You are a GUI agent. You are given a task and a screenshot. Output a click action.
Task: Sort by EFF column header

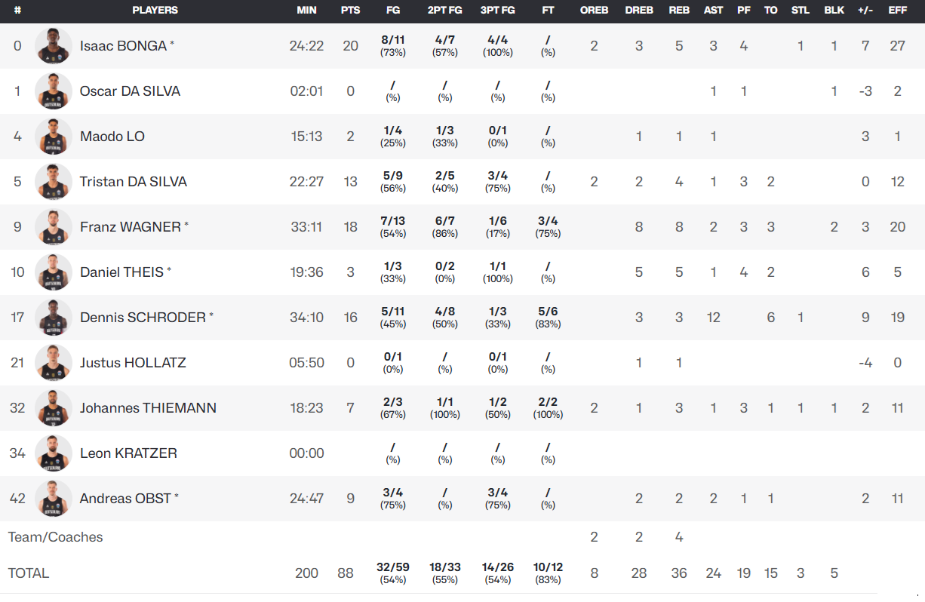897,11
